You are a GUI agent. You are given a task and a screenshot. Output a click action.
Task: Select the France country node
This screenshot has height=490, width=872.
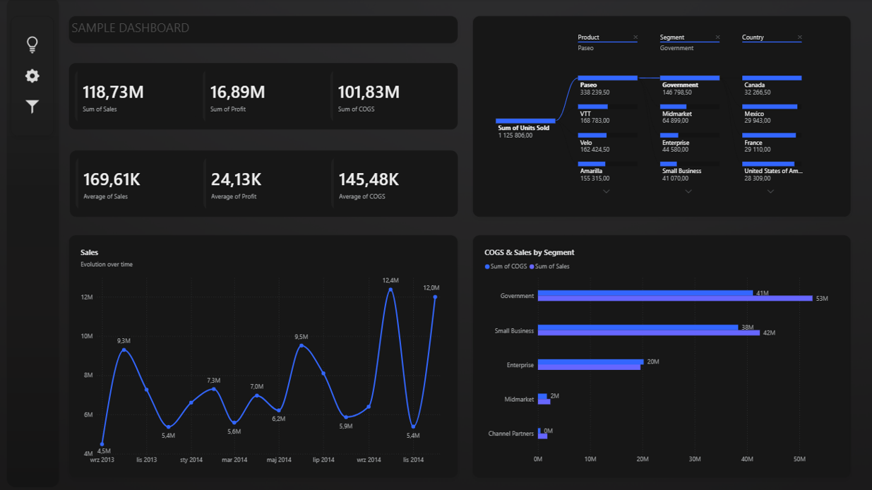(772, 144)
